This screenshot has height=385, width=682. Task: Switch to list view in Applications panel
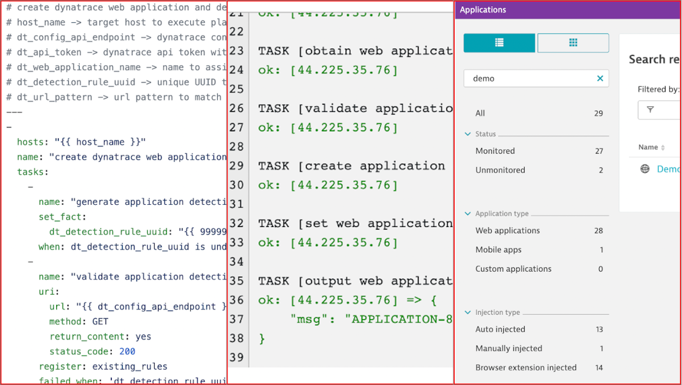(x=499, y=43)
